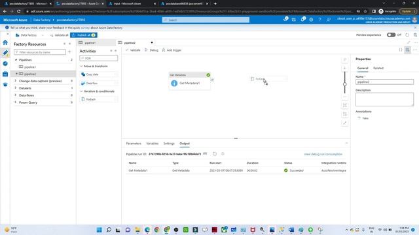Click the ForEach activity icon in Activities
Screen dimensions: 419x235
pyautogui.click(x=83, y=99)
